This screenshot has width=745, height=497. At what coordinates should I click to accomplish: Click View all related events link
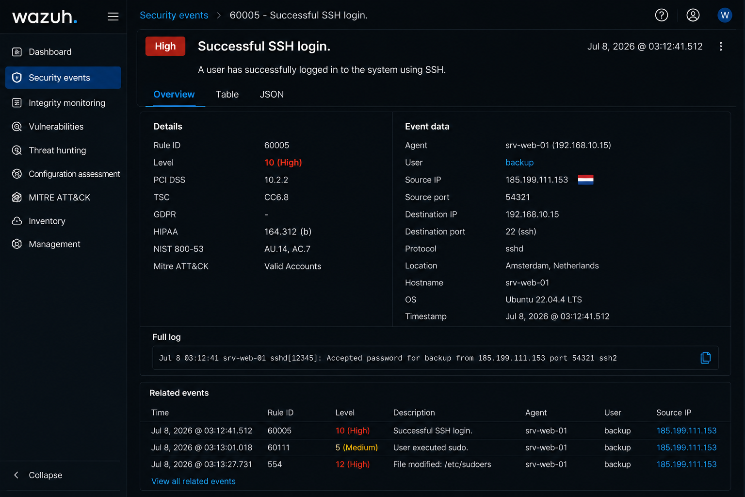[x=194, y=481]
